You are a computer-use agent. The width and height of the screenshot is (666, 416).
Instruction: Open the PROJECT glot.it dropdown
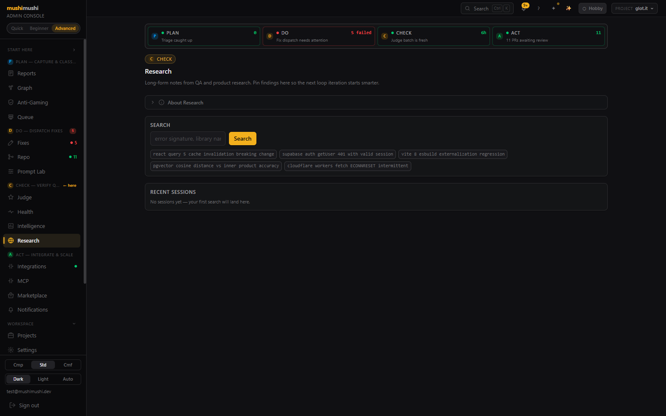634,8
